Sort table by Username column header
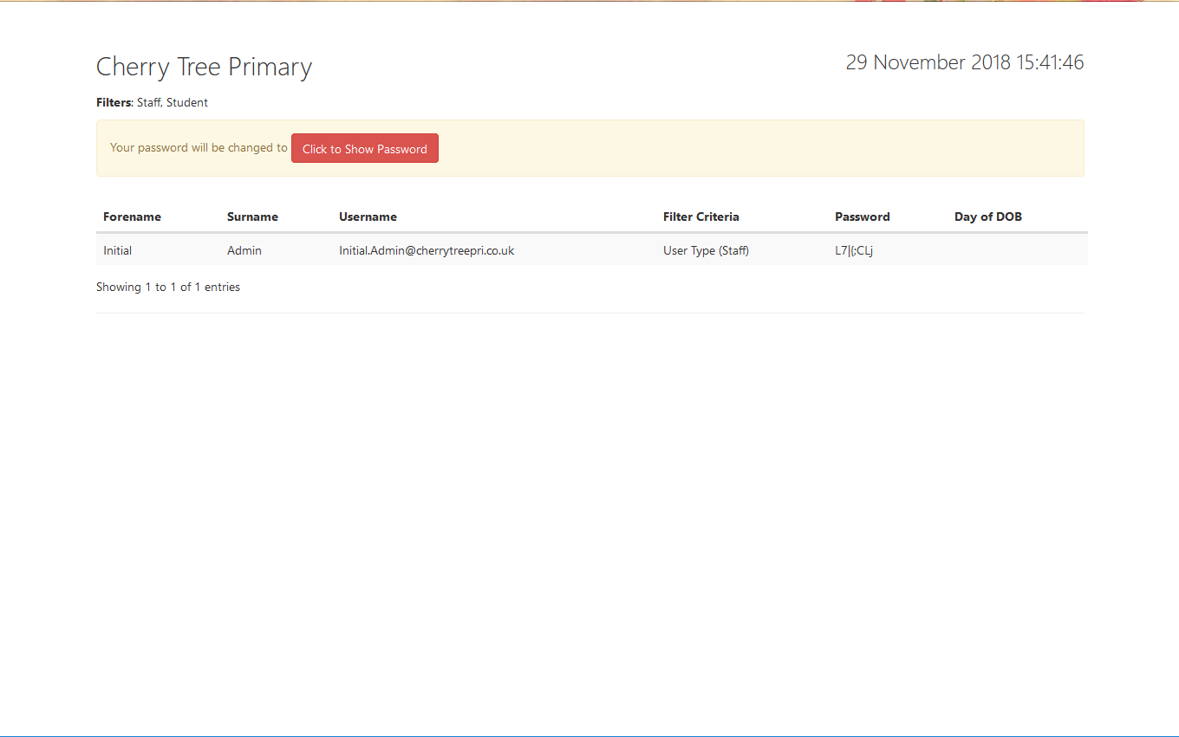The height and width of the screenshot is (737, 1179). [x=368, y=217]
